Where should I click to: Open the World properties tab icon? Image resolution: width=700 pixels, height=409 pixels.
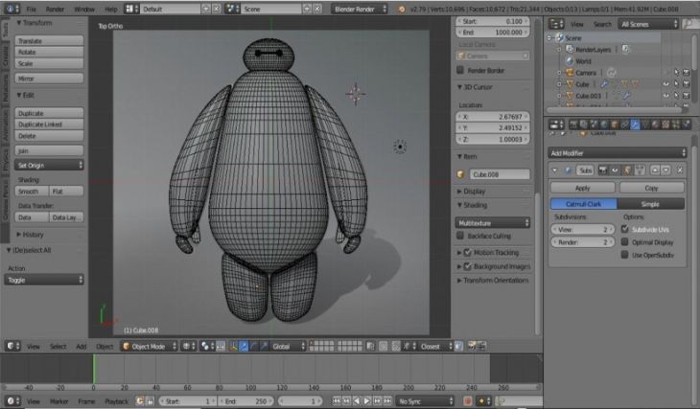click(604, 125)
